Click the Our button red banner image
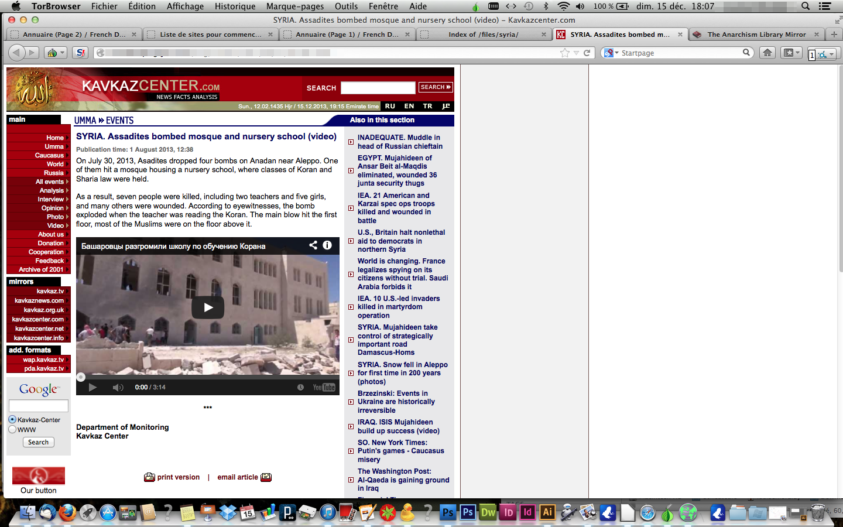The height and width of the screenshot is (527, 843). pyautogui.click(x=39, y=475)
